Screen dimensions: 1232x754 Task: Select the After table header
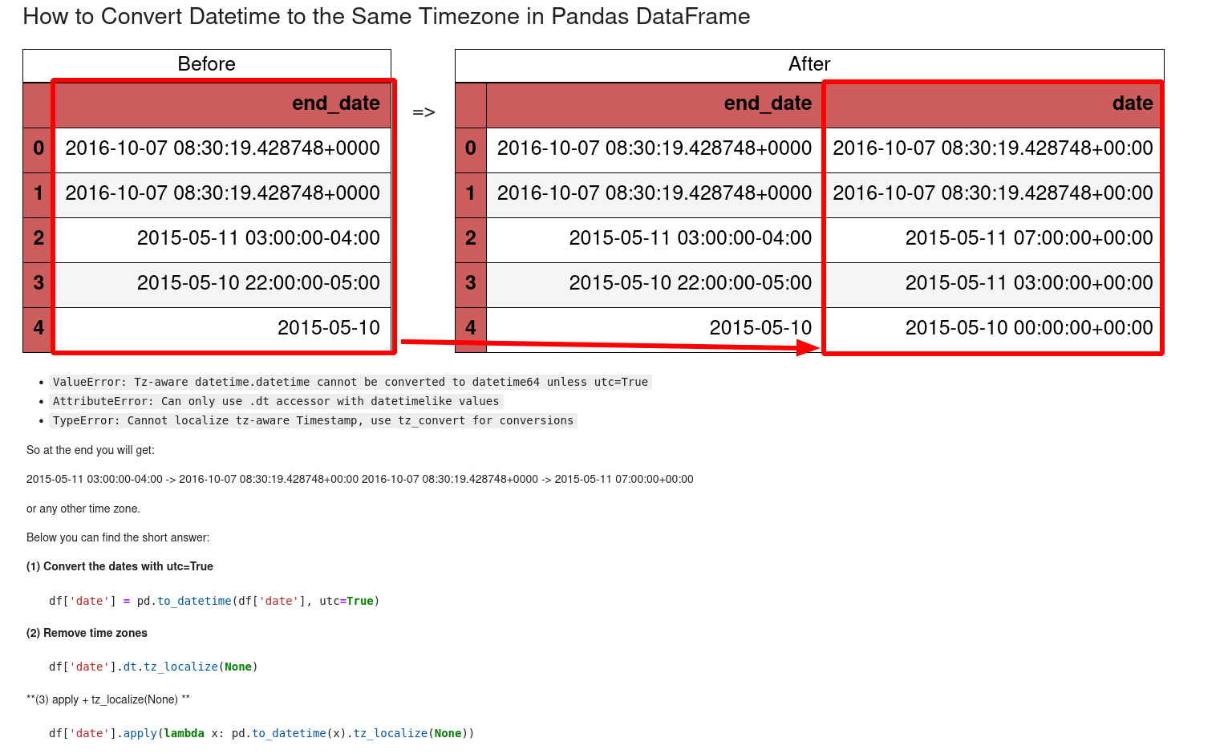[808, 64]
